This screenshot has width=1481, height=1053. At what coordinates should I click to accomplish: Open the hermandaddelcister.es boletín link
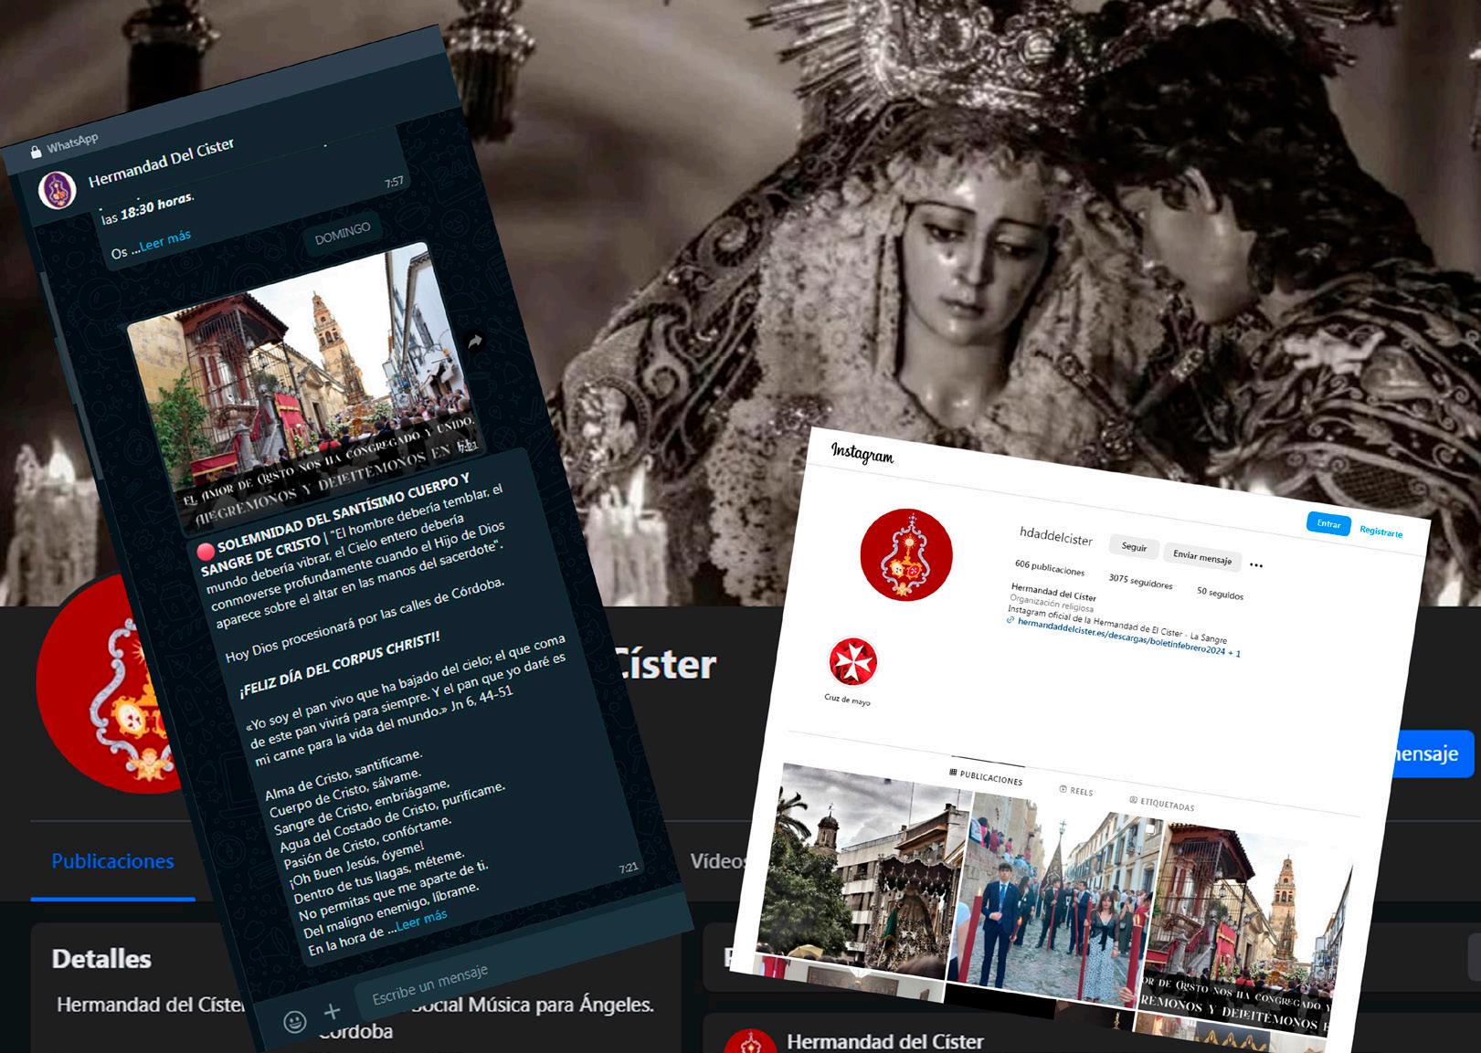pos(1128,637)
